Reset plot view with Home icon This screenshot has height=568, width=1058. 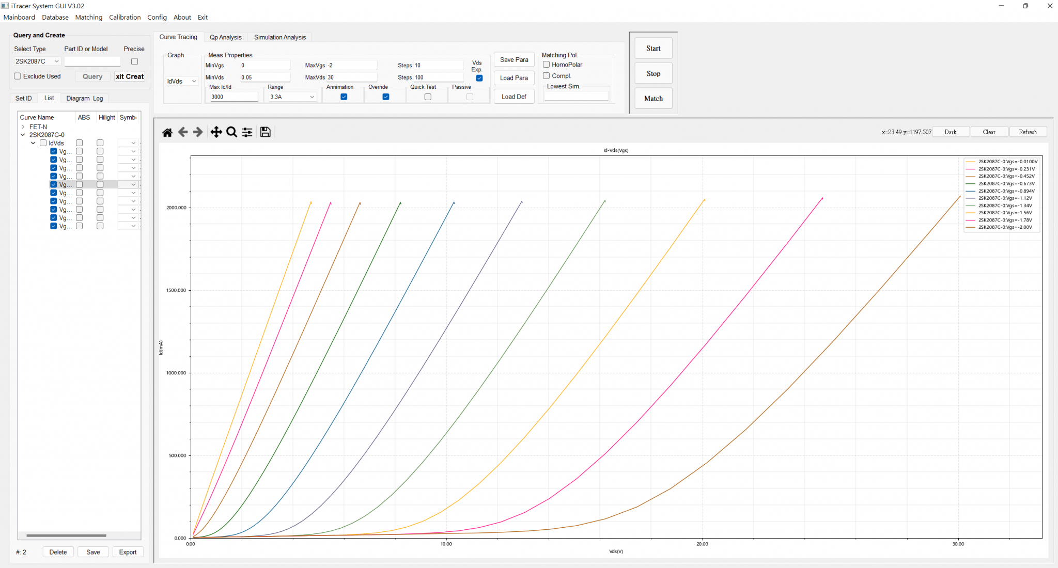167,132
